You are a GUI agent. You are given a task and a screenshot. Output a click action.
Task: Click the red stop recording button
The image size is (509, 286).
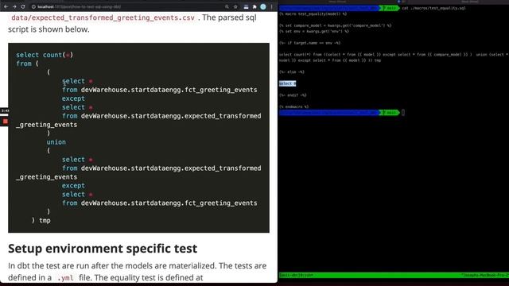[6, 122]
